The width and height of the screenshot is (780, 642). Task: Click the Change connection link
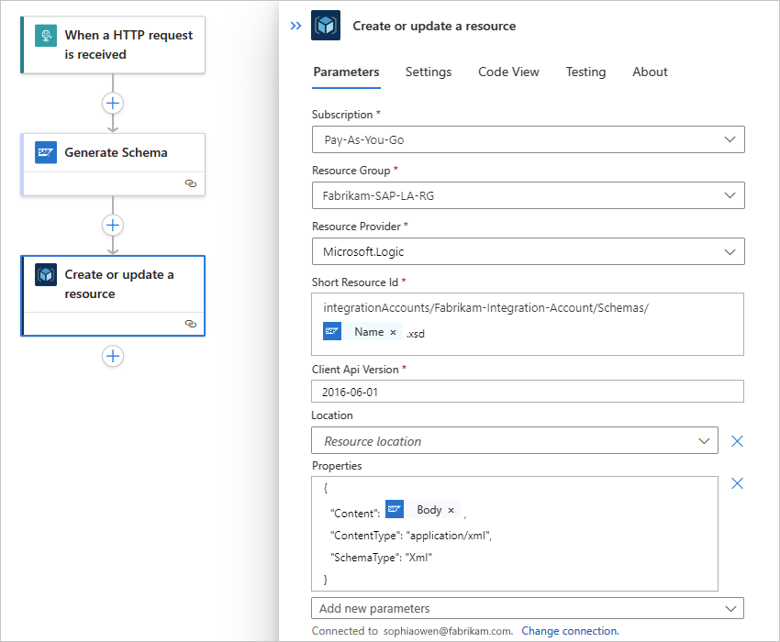[x=569, y=631]
